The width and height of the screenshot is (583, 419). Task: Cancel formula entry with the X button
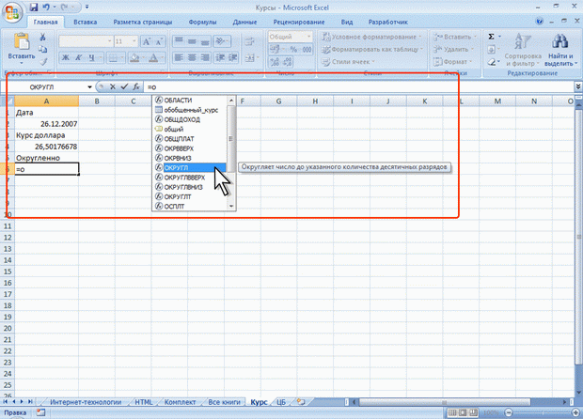click(113, 86)
